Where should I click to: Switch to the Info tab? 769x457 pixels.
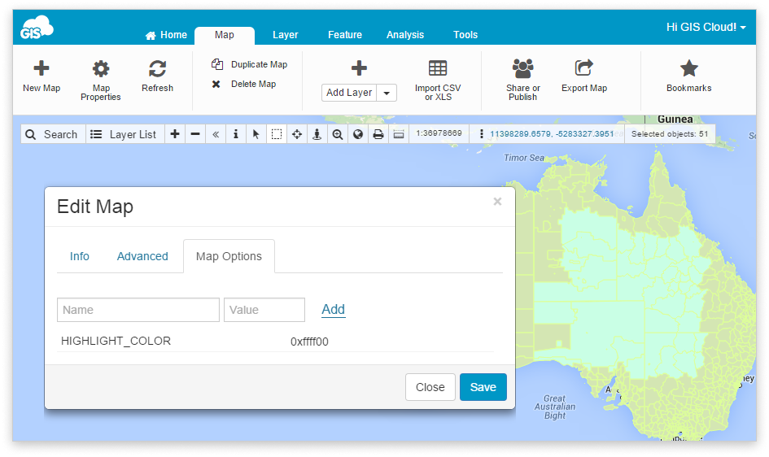coord(80,256)
